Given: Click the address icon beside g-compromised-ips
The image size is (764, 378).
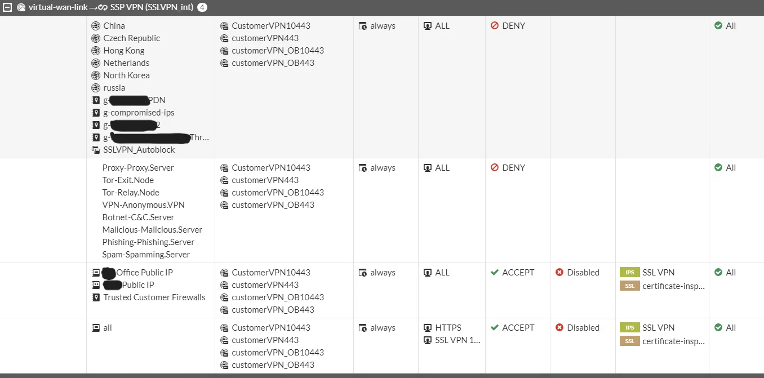Looking at the screenshot, I should [96, 113].
